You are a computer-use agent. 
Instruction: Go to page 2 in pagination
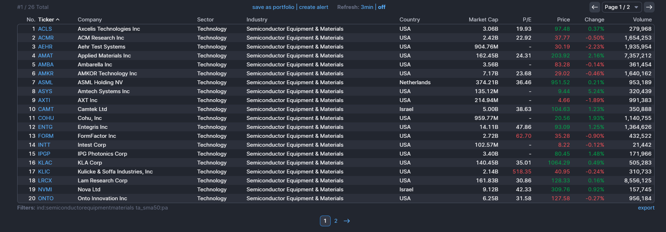[336, 221]
